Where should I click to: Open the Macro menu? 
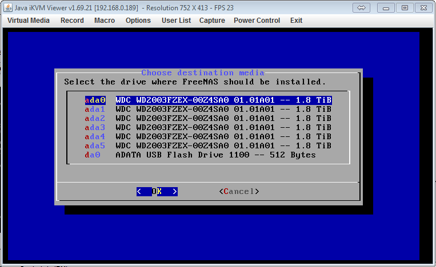(x=105, y=21)
